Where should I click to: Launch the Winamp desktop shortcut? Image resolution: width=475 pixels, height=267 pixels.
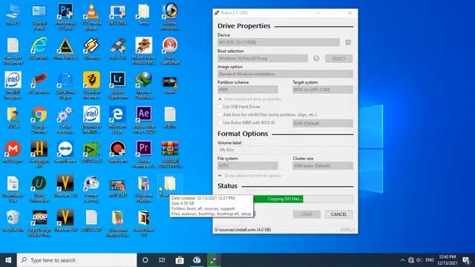point(91,48)
